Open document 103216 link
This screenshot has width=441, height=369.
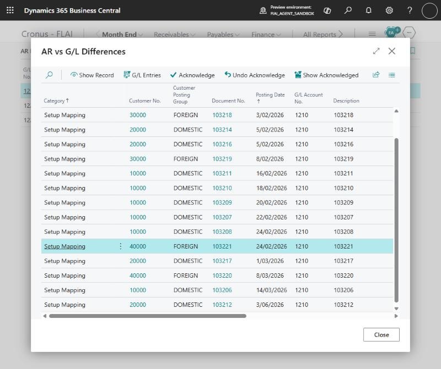222,144
